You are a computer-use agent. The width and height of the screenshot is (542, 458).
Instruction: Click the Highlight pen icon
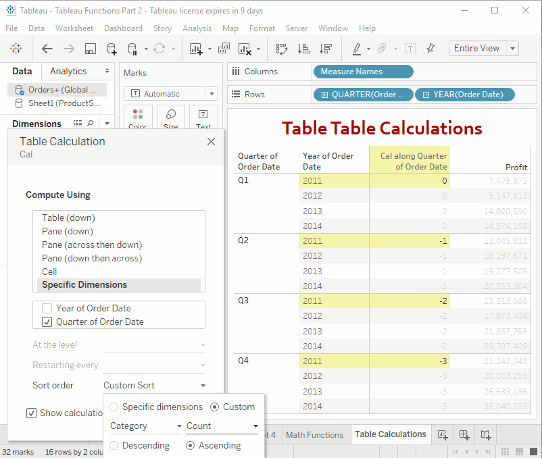click(357, 49)
